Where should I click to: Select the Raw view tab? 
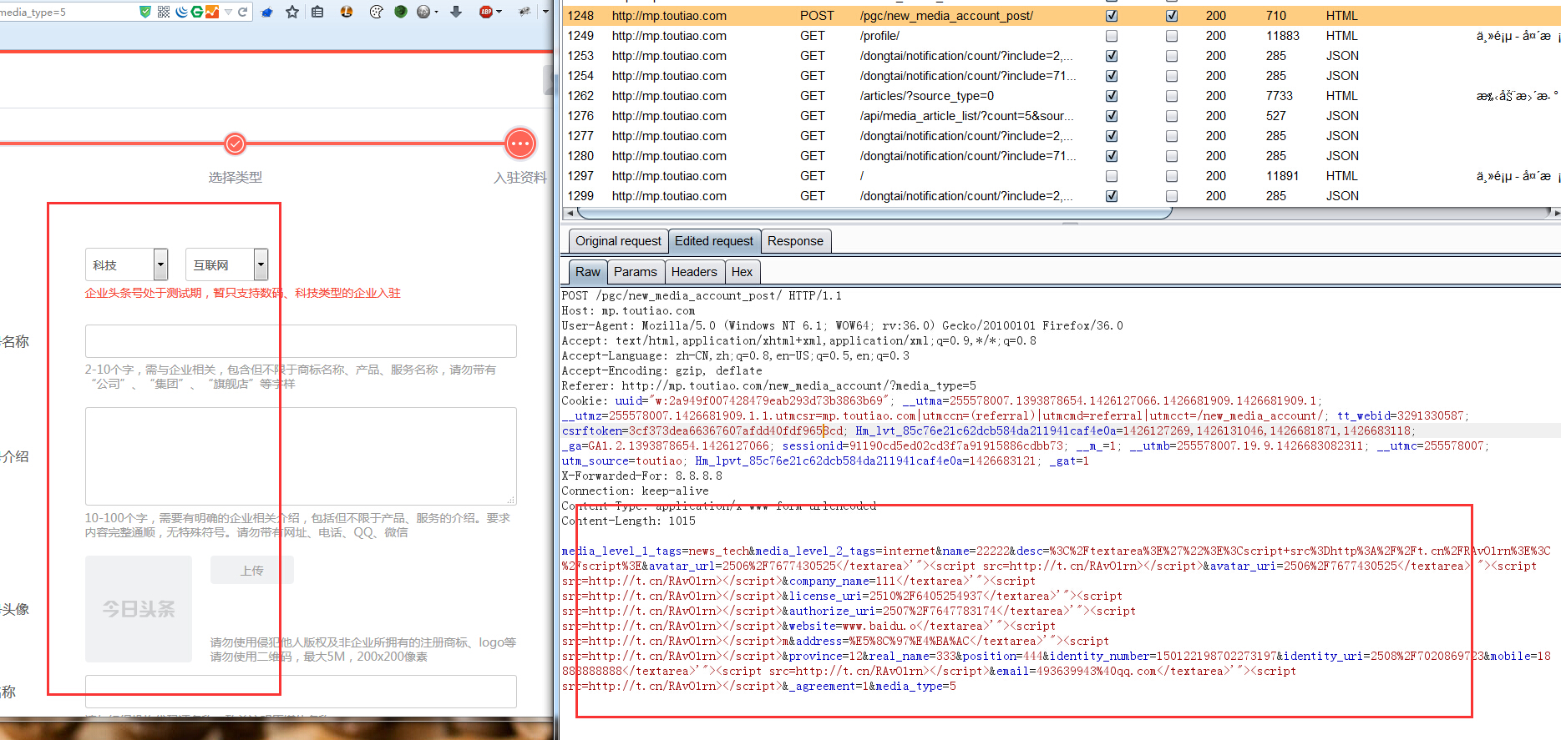pyautogui.click(x=588, y=272)
